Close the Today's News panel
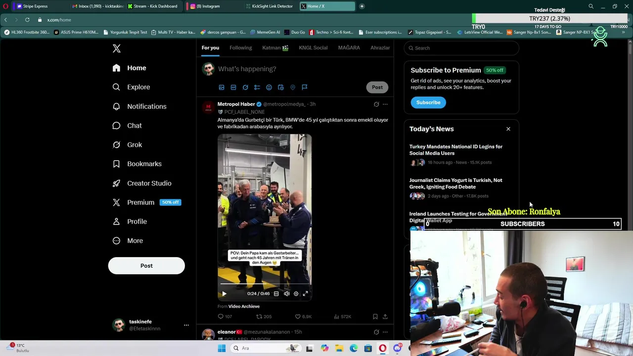The image size is (633, 356). click(508, 129)
